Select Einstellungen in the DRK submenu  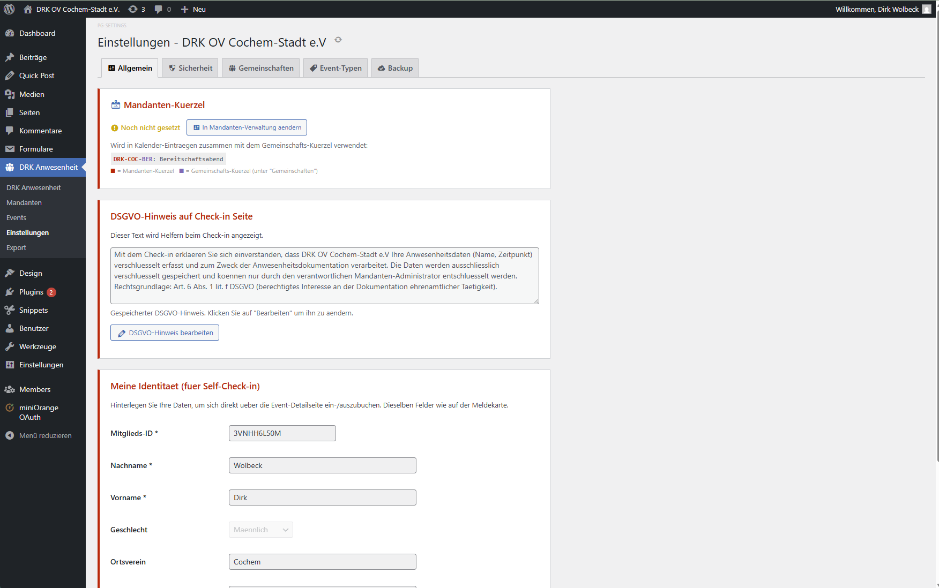point(27,232)
